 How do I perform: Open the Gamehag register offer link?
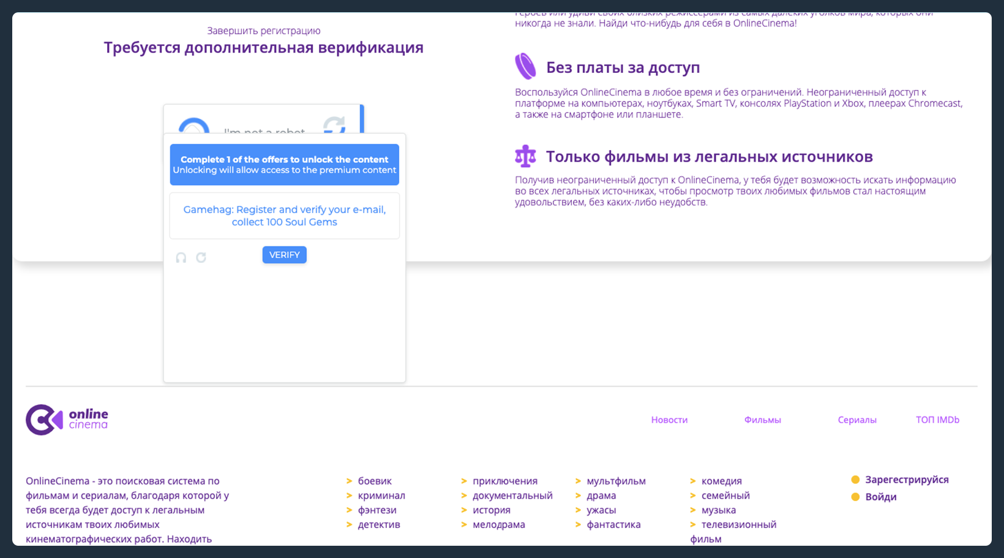(x=284, y=216)
